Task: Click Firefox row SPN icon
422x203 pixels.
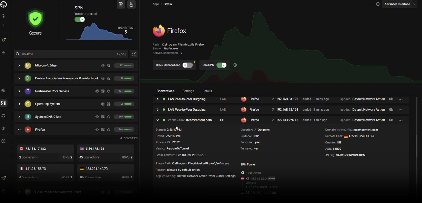Action: tap(109, 130)
